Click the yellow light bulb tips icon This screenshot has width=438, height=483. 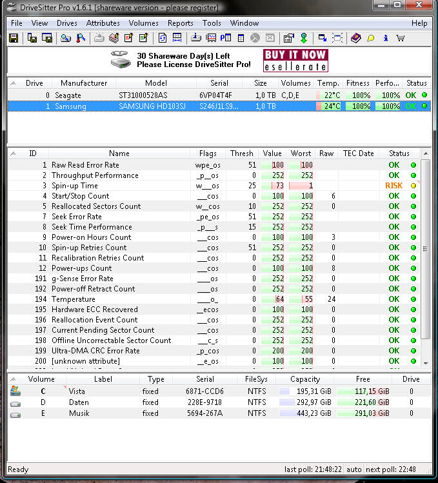point(371,38)
